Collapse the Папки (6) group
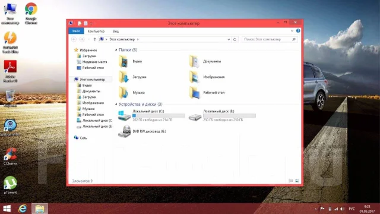This screenshot has width=380, height=214. (116, 50)
